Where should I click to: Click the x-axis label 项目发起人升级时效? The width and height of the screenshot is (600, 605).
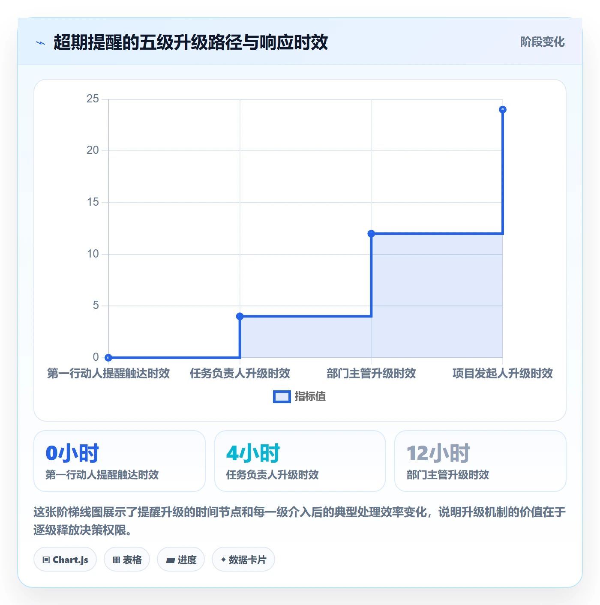503,374
